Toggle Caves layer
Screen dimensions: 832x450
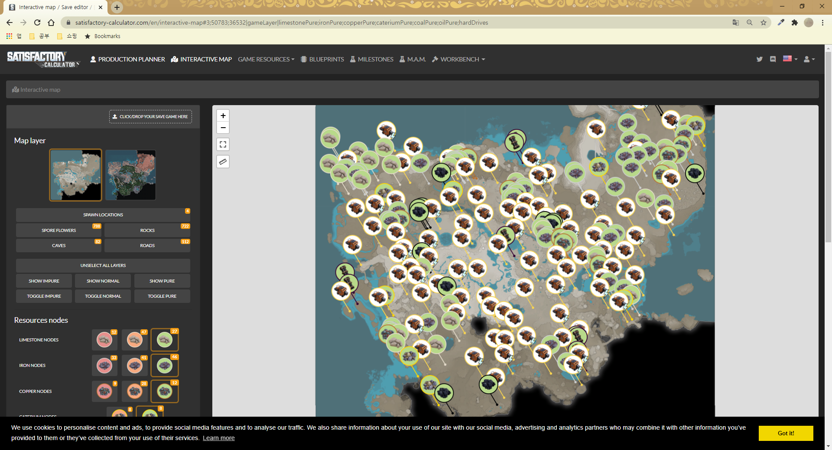[59, 245]
